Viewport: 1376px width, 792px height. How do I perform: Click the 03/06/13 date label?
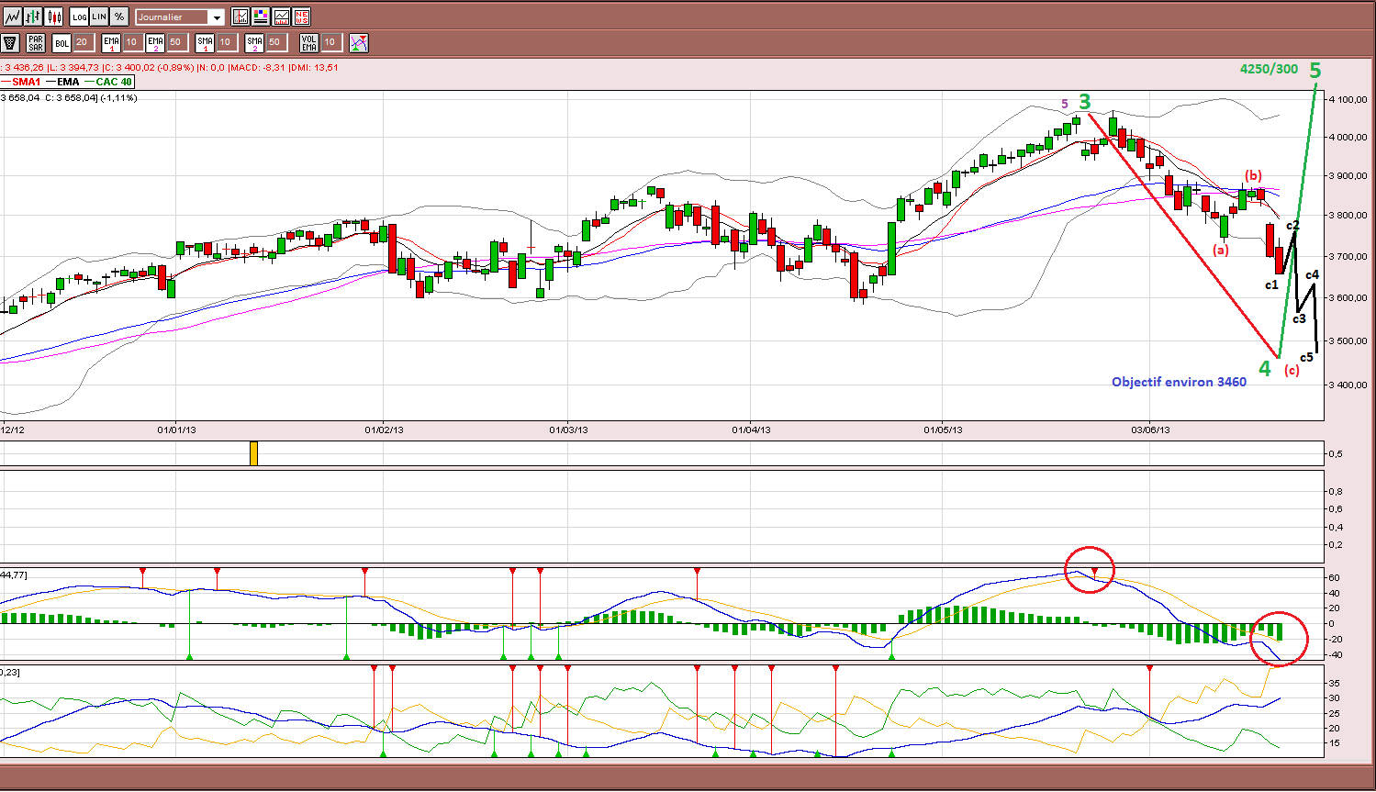[1149, 429]
